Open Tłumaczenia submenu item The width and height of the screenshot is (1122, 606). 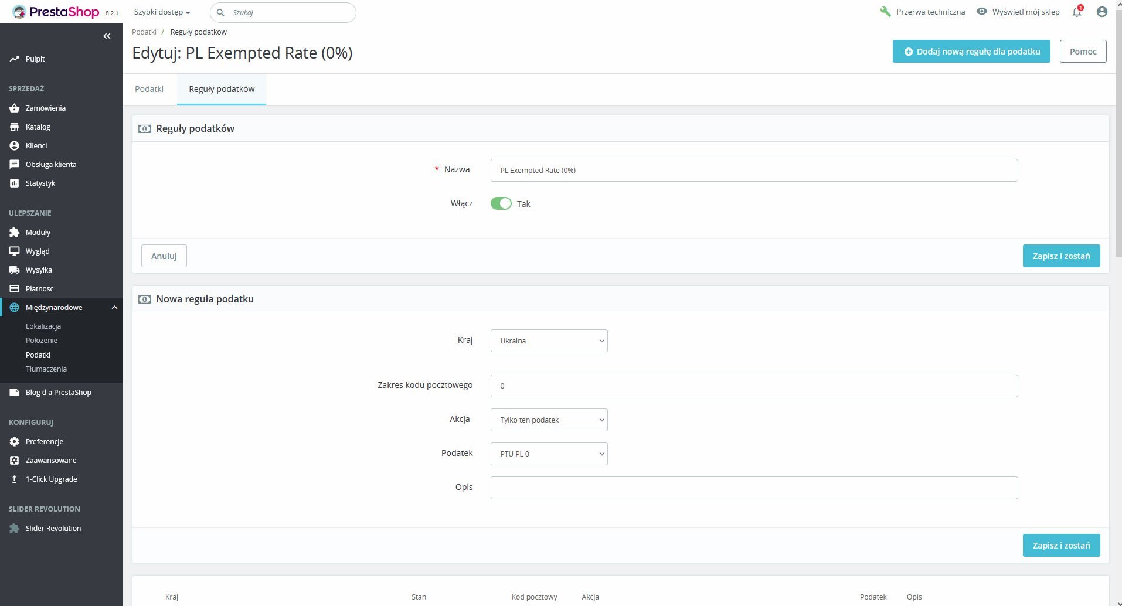[46, 369]
